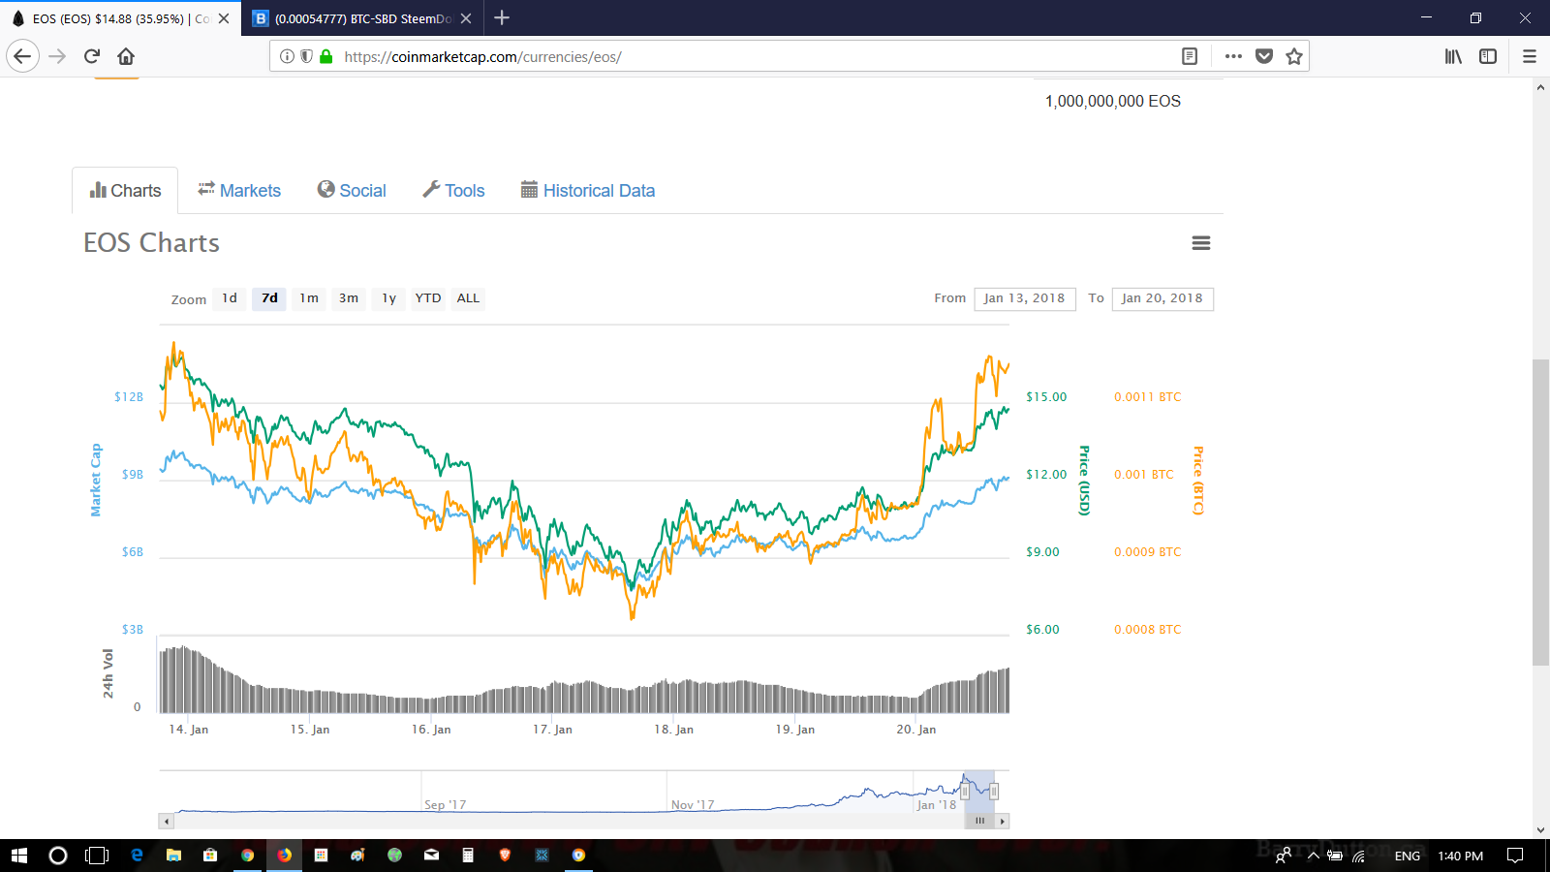Show site information for coinmarketcap
Screen dimensions: 1550x872
(x=287, y=56)
